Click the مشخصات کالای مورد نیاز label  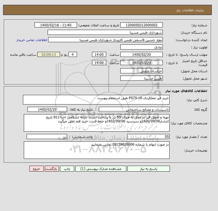(189, 123)
